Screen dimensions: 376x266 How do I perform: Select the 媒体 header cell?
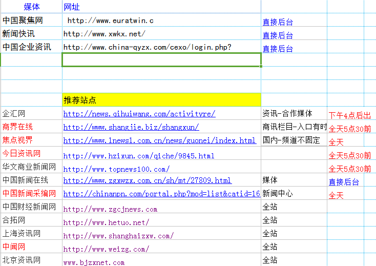(x=32, y=7)
